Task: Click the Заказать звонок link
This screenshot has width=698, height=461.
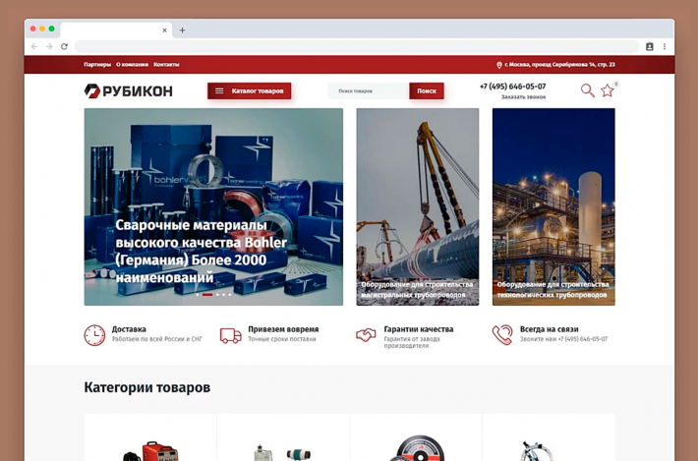Action: 523,97
